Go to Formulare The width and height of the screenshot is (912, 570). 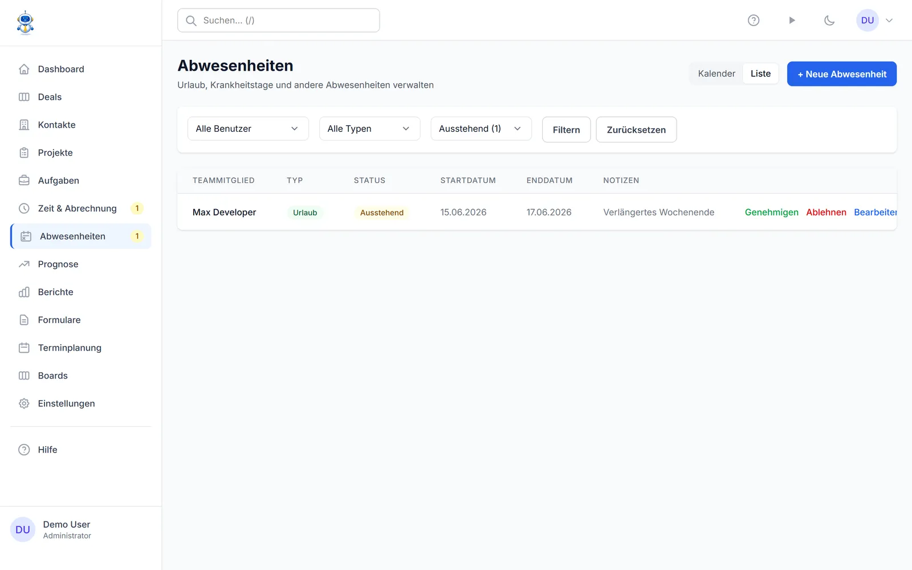(x=81, y=320)
